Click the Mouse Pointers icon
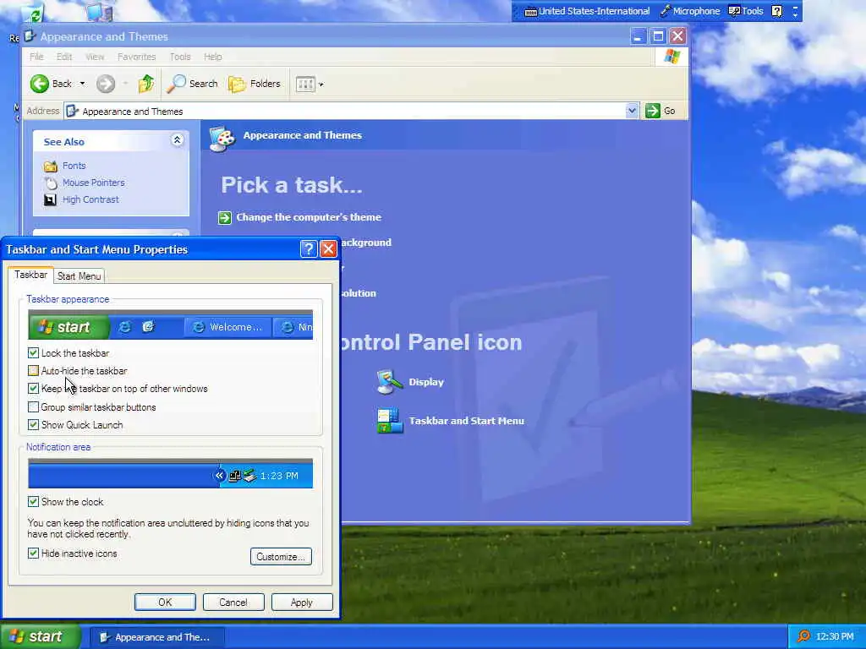Viewport: 866px width, 649px height. click(50, 183)
